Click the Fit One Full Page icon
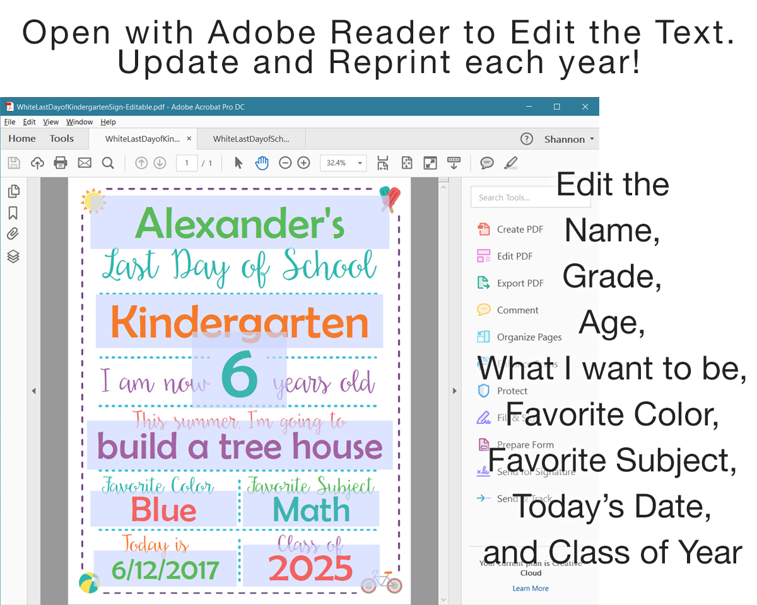Image resolution: width=757 pixels, height=605 pixels. (x=407, y=163)
